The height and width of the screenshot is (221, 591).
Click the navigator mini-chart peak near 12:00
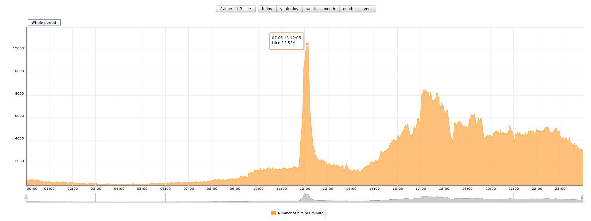pos(307,195)
